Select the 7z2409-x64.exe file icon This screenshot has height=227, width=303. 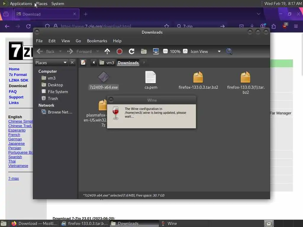104,77
